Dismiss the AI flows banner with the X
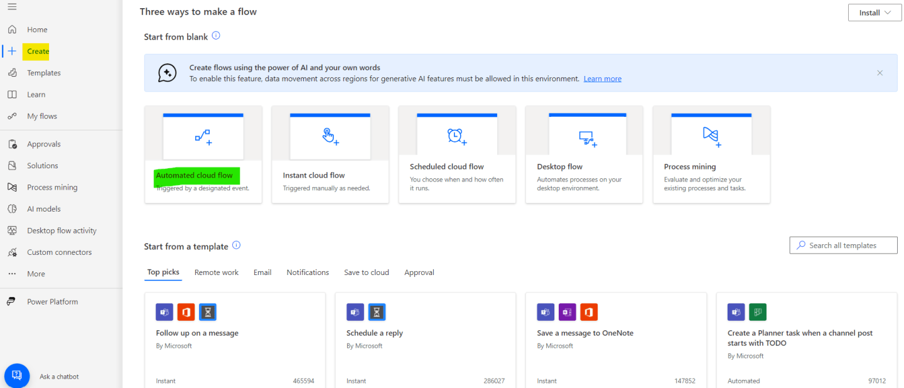904x388 pixels. click(x=880, y=73)
